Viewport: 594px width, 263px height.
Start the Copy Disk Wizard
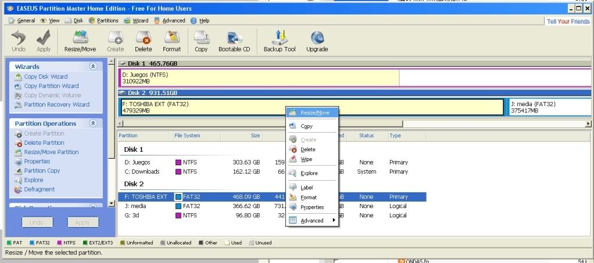coord(46,76)
